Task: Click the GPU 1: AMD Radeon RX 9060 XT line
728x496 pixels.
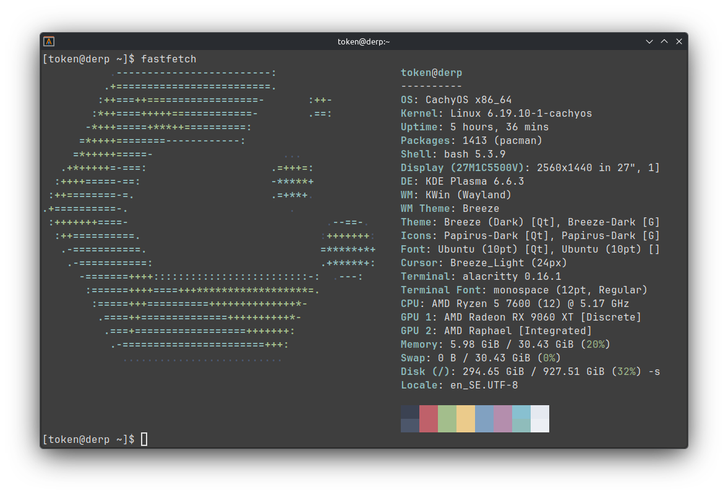Action: [521, 317]
